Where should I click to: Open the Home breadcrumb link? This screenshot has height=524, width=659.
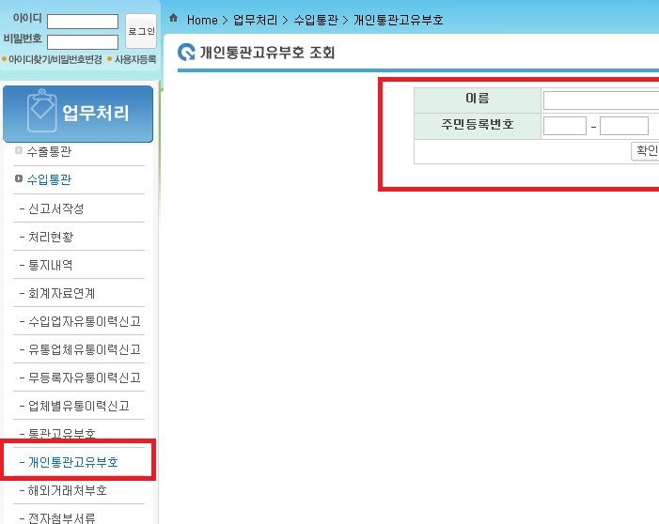click(202, 20)
